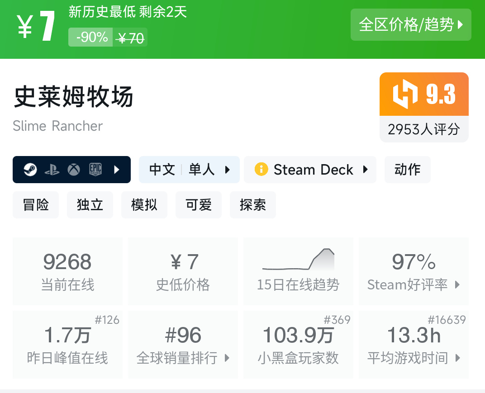
Task: Select the 探索 tag
Action: (253, 205)
